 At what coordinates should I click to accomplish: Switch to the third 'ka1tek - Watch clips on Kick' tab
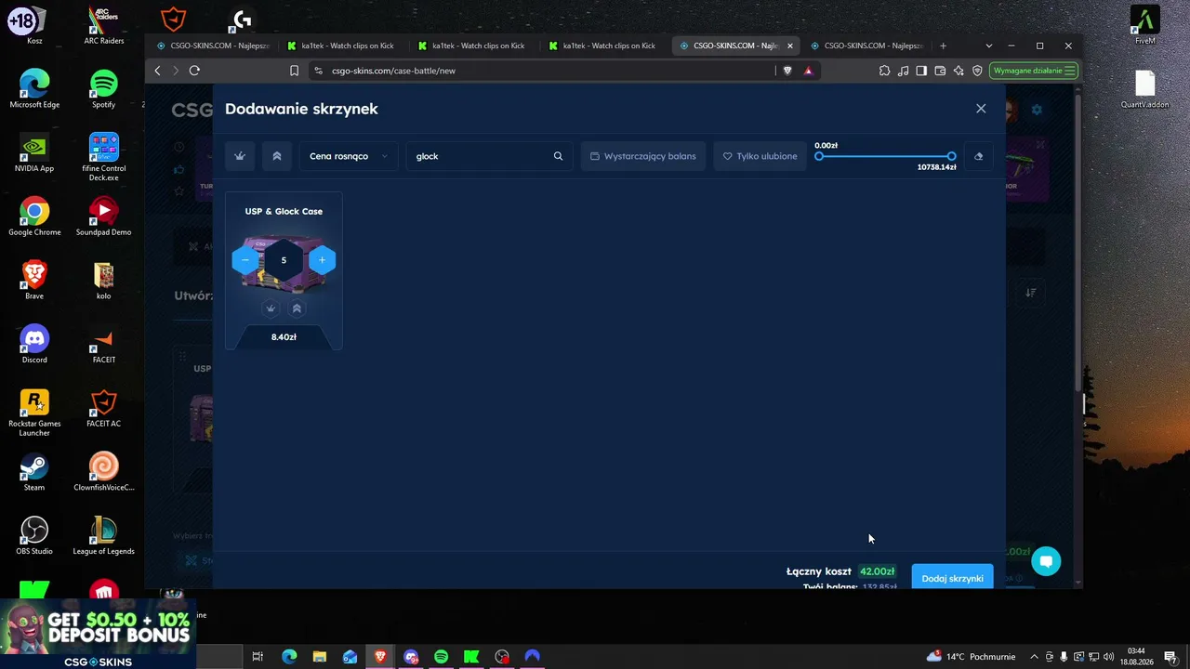602,46
